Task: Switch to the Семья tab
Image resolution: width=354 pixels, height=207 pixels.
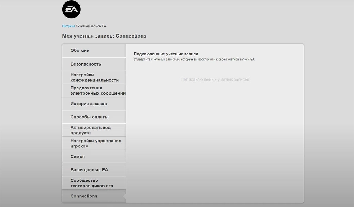Action: click(x=94, y=156)
